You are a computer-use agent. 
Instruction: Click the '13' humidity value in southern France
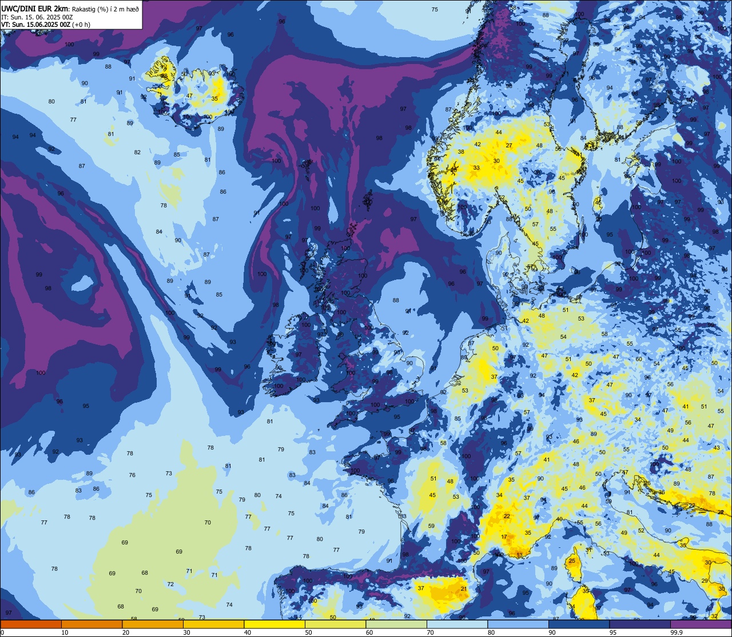coord(519,555)
